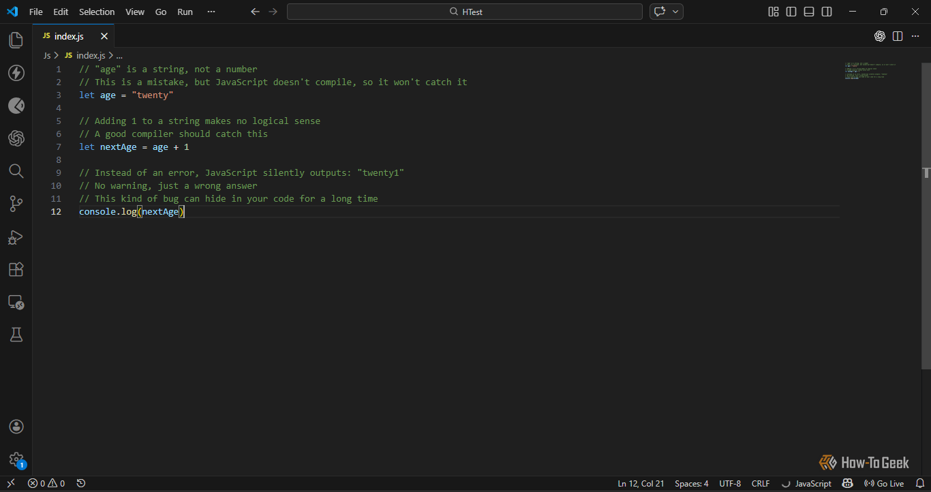
Task: Select language mode JavaScript in the status bar
Action: (812, 483)
